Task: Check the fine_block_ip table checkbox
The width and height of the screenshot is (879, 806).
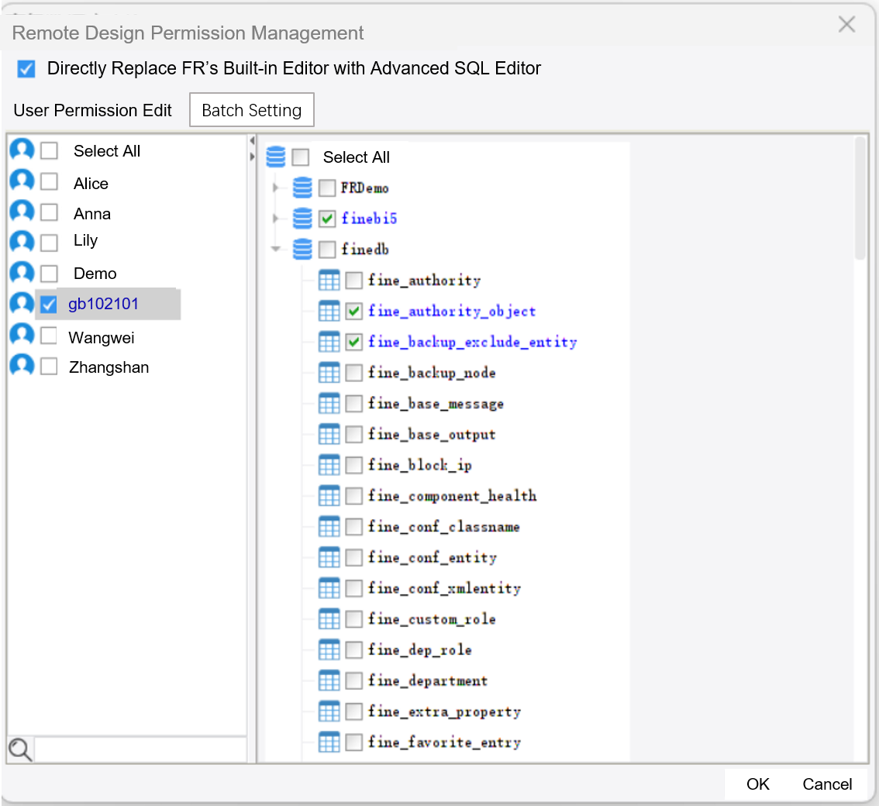Action: pyautogui.click(x=353, y=465)
